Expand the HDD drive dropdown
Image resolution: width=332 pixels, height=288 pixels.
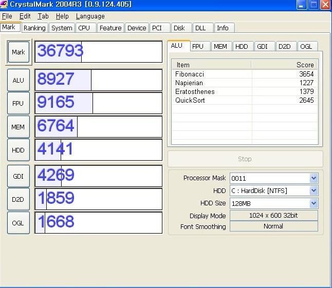coord(313,191)
